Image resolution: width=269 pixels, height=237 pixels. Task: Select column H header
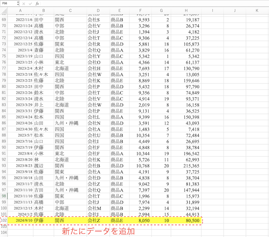(x=186, y=11)
